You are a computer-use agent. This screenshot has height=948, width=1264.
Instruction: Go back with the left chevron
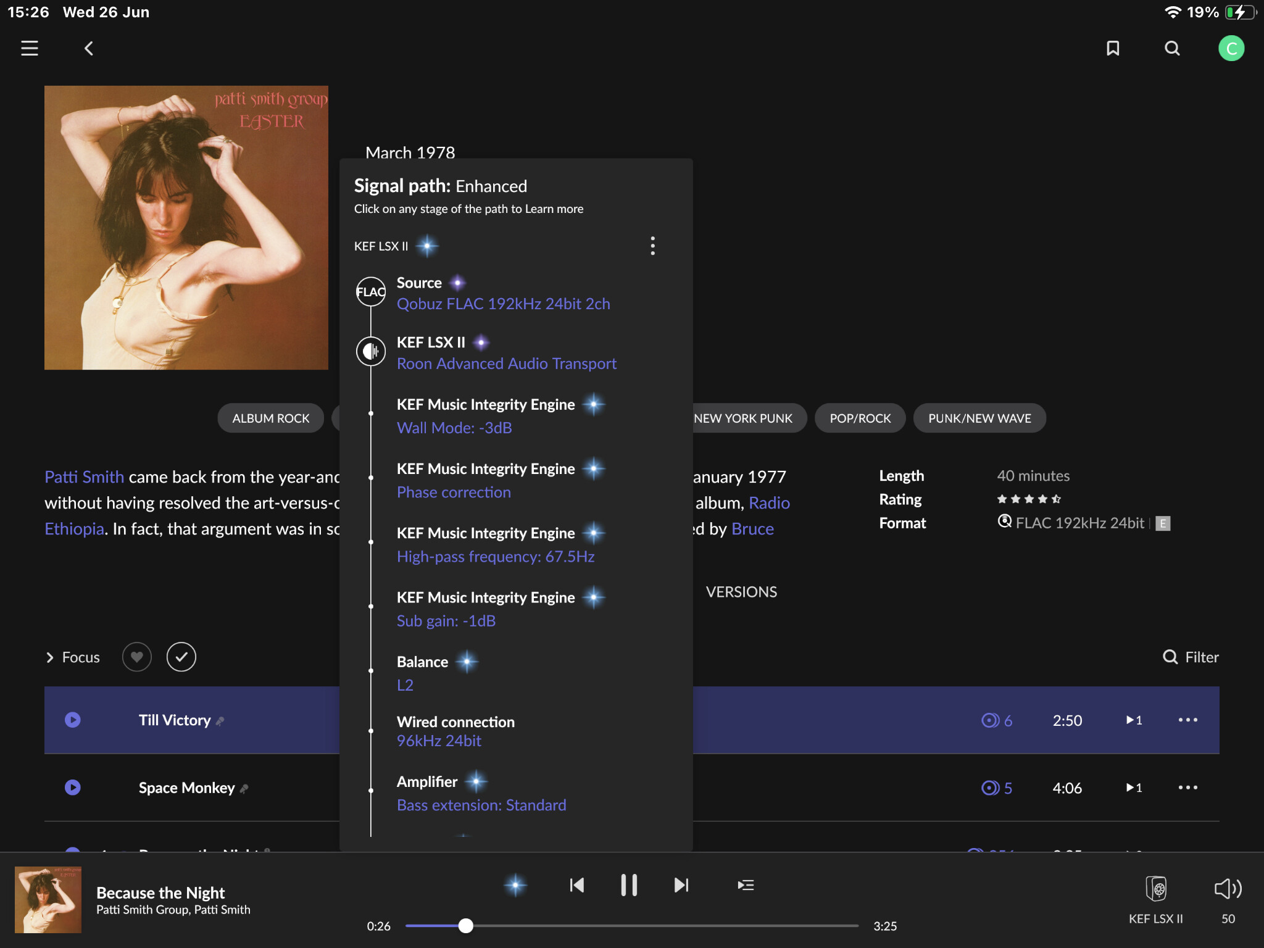[x=89, y=48]
